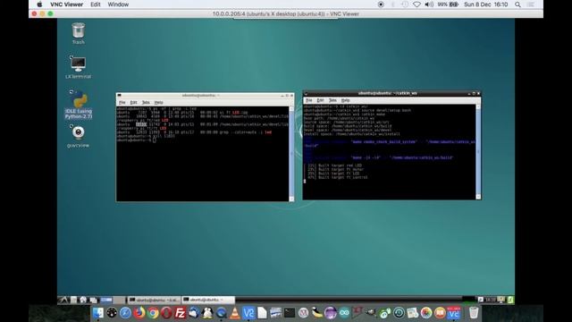This screenshot has width=572, height=322.
Task: Open Edit menu in catkin_ws terminal window
Action: pyautogui.click(x=320, y=100)
